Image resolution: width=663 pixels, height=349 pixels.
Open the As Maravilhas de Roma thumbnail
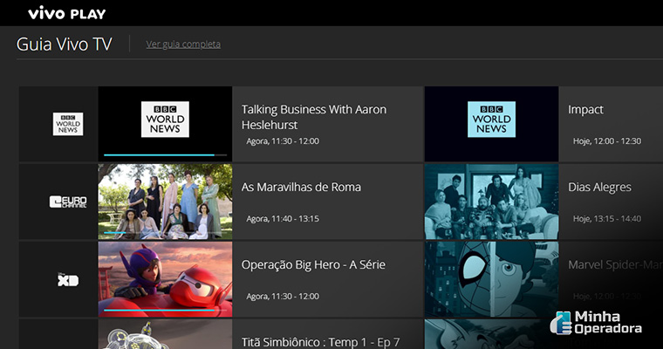[165, 202]
